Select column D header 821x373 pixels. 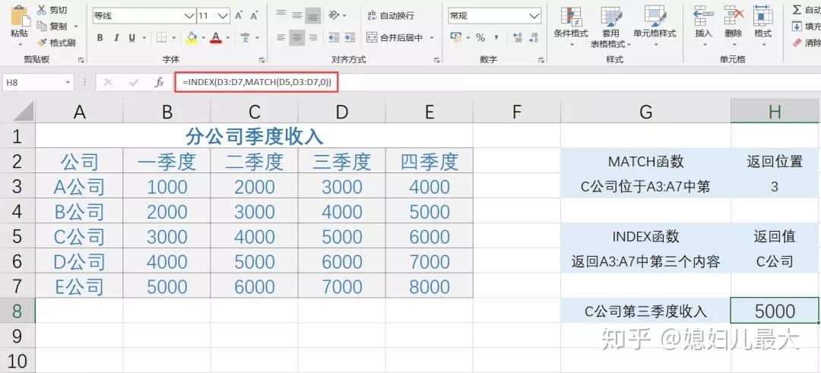pos(342,112)
